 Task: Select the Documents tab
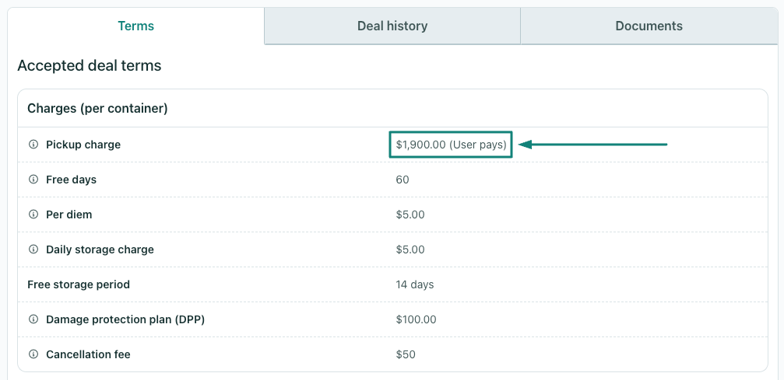pos(649,26)
